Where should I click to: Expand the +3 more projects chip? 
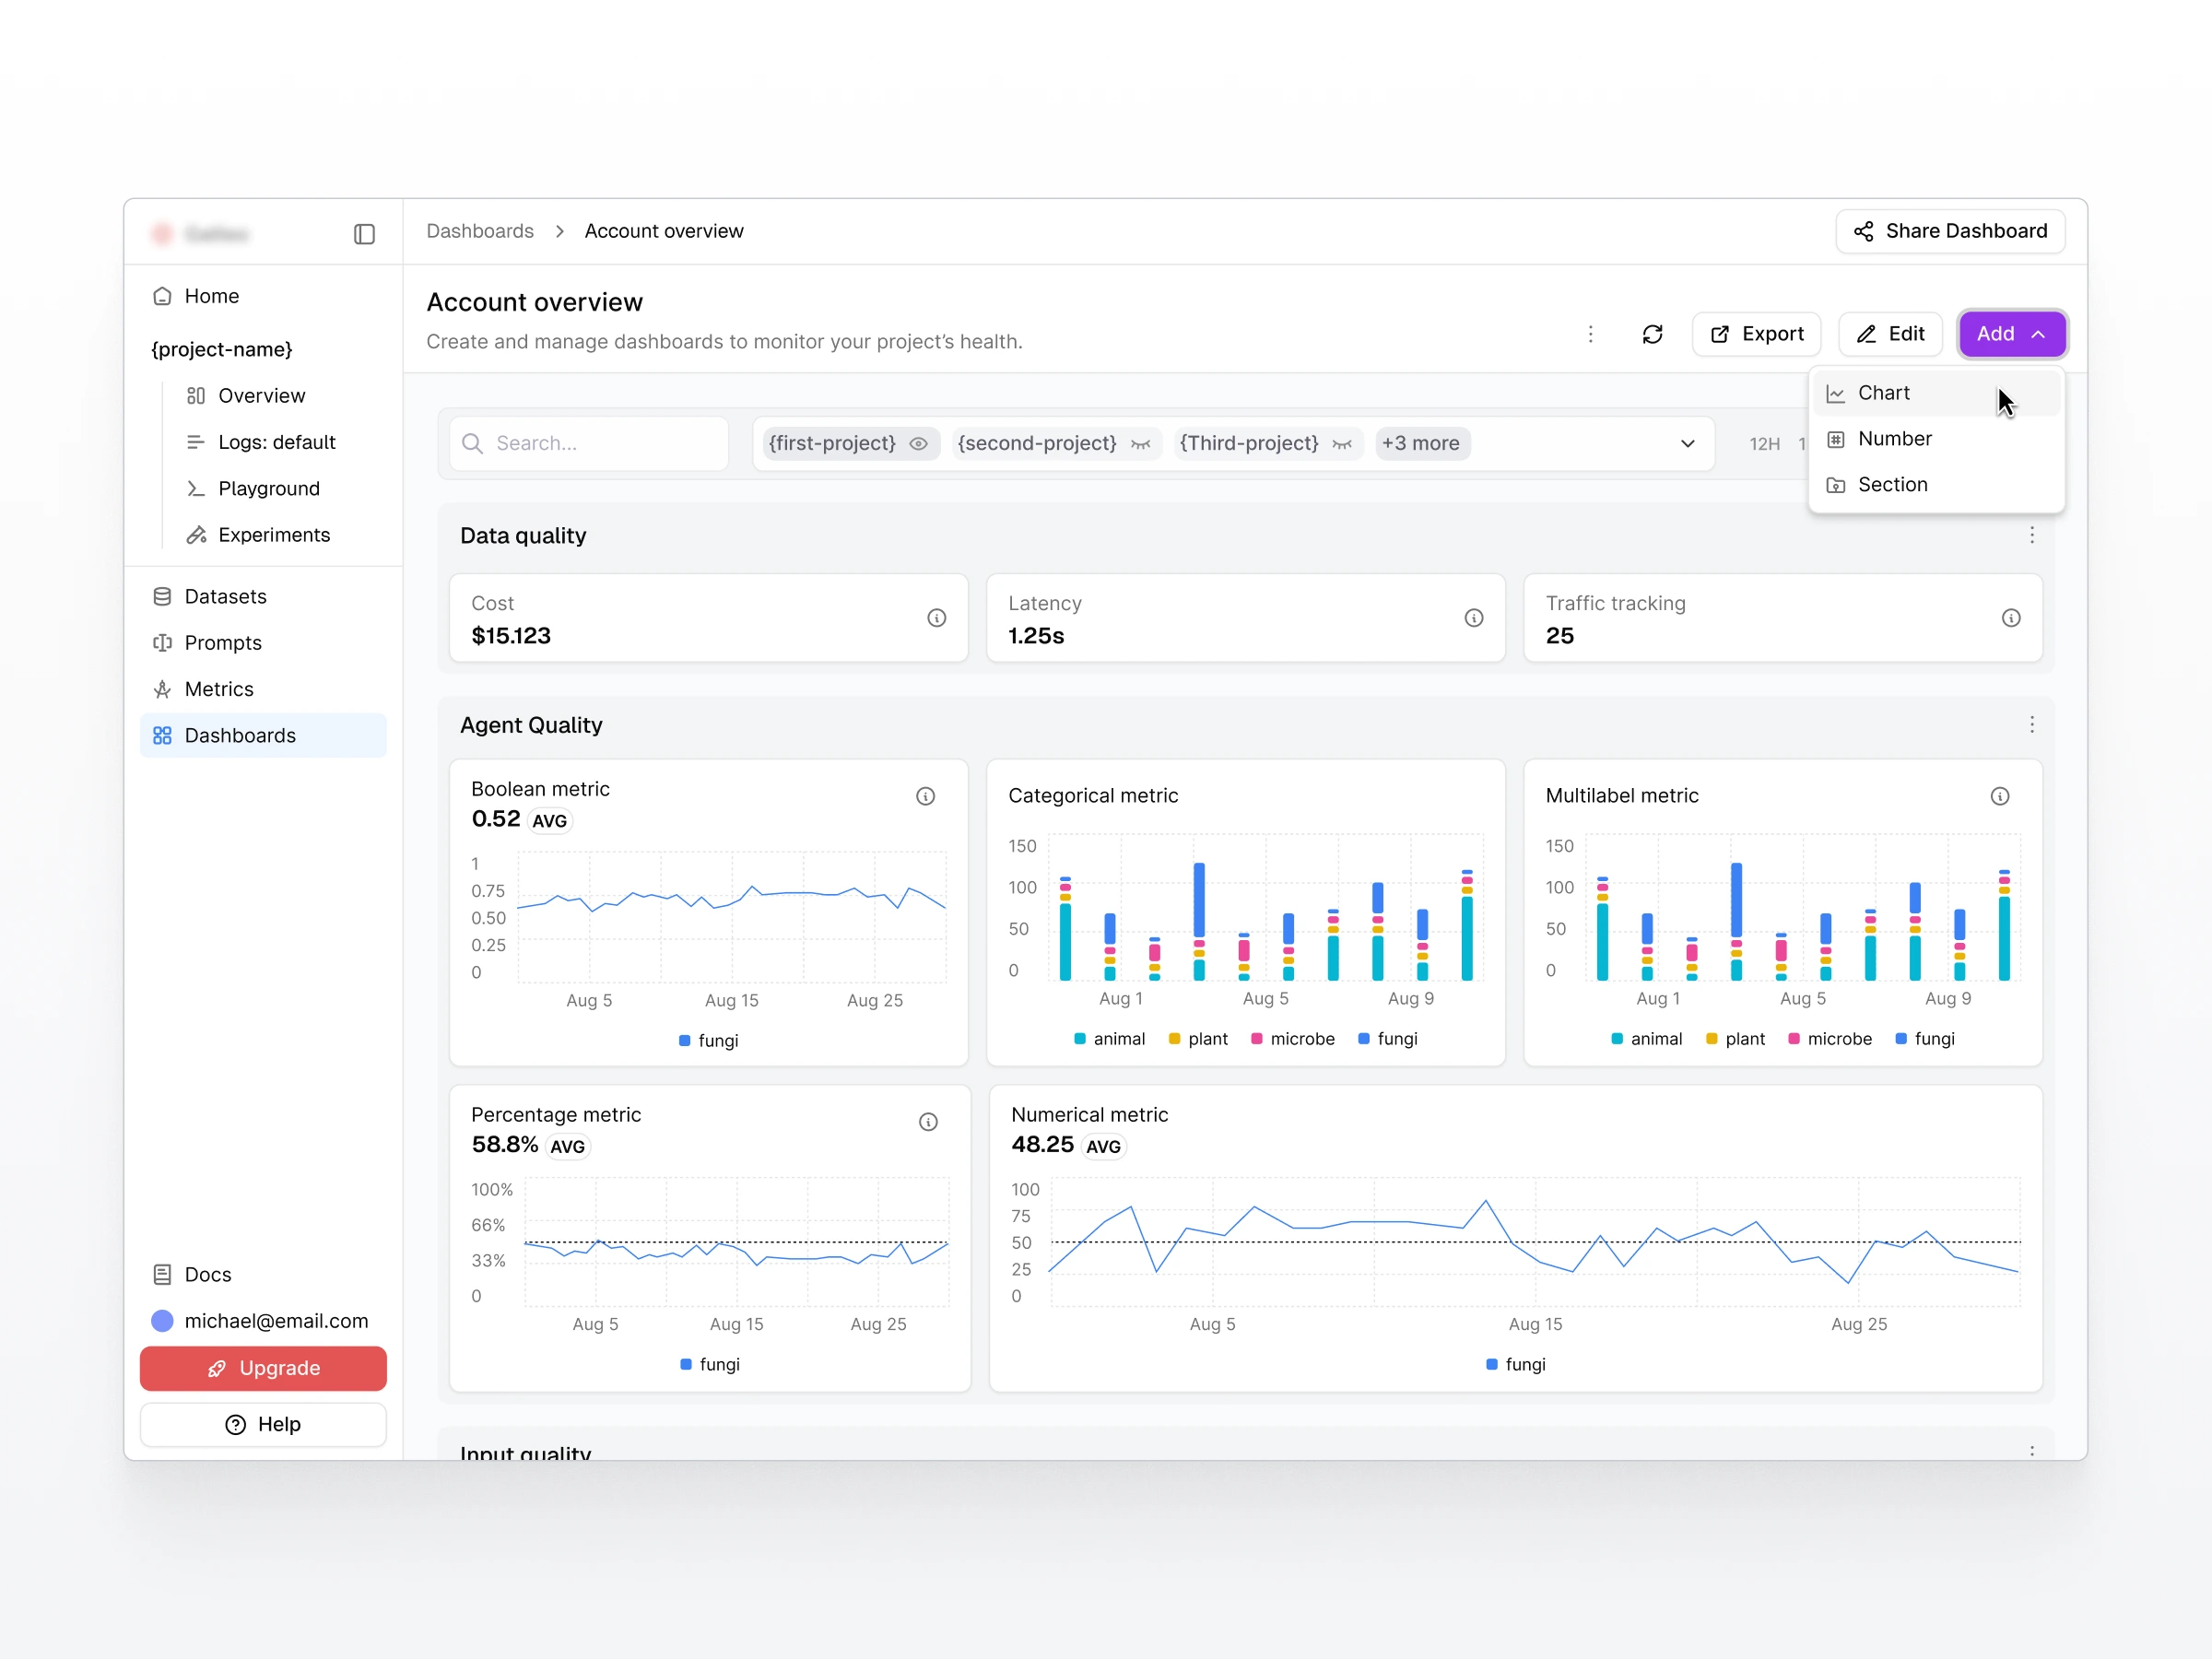pos(1421,443)
